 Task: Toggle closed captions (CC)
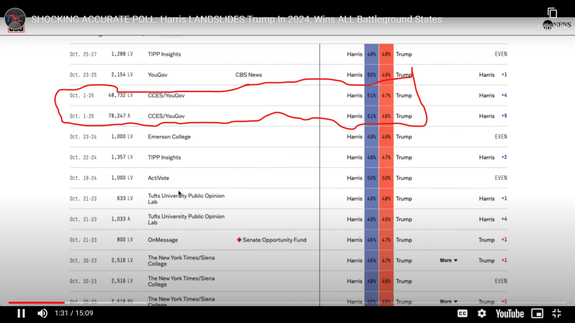click(462, 313)
